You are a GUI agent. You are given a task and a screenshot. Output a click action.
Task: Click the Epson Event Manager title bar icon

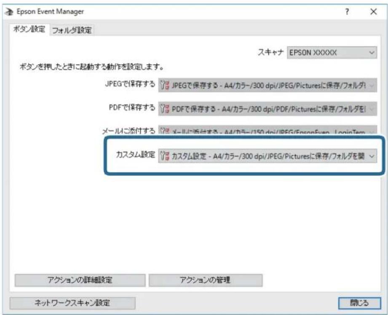[x=9, y=12]
